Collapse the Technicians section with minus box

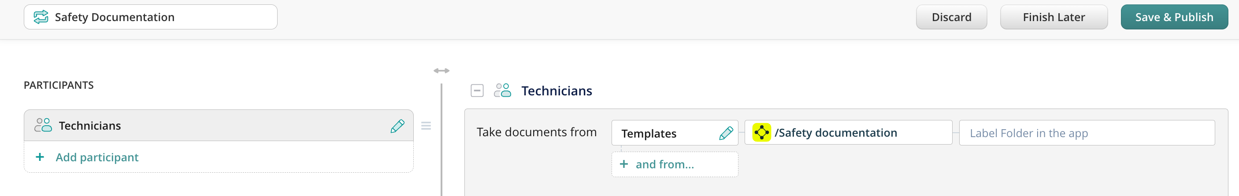click(x=477, y=91)
